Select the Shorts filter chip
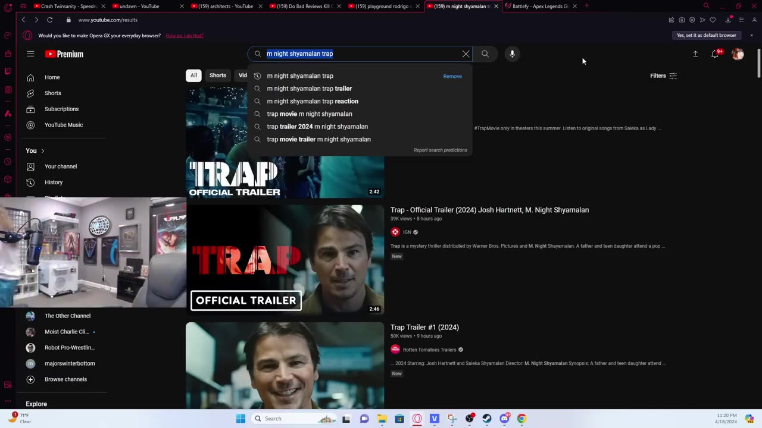Image resolution: width=762 pixels, height=428 pixels. 218,75
